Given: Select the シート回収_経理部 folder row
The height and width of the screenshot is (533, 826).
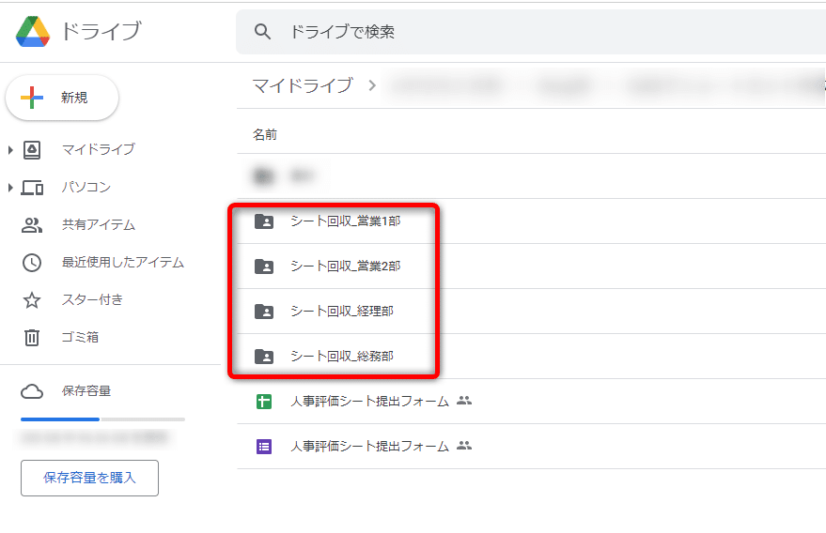Looking at the screenshot, I should [342, 312].
